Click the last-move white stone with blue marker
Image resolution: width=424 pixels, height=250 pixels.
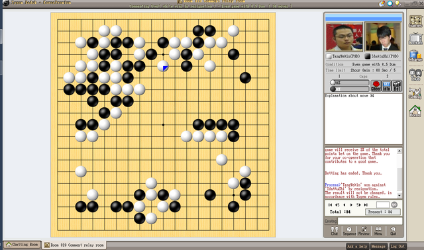click(x=163, y=66)
